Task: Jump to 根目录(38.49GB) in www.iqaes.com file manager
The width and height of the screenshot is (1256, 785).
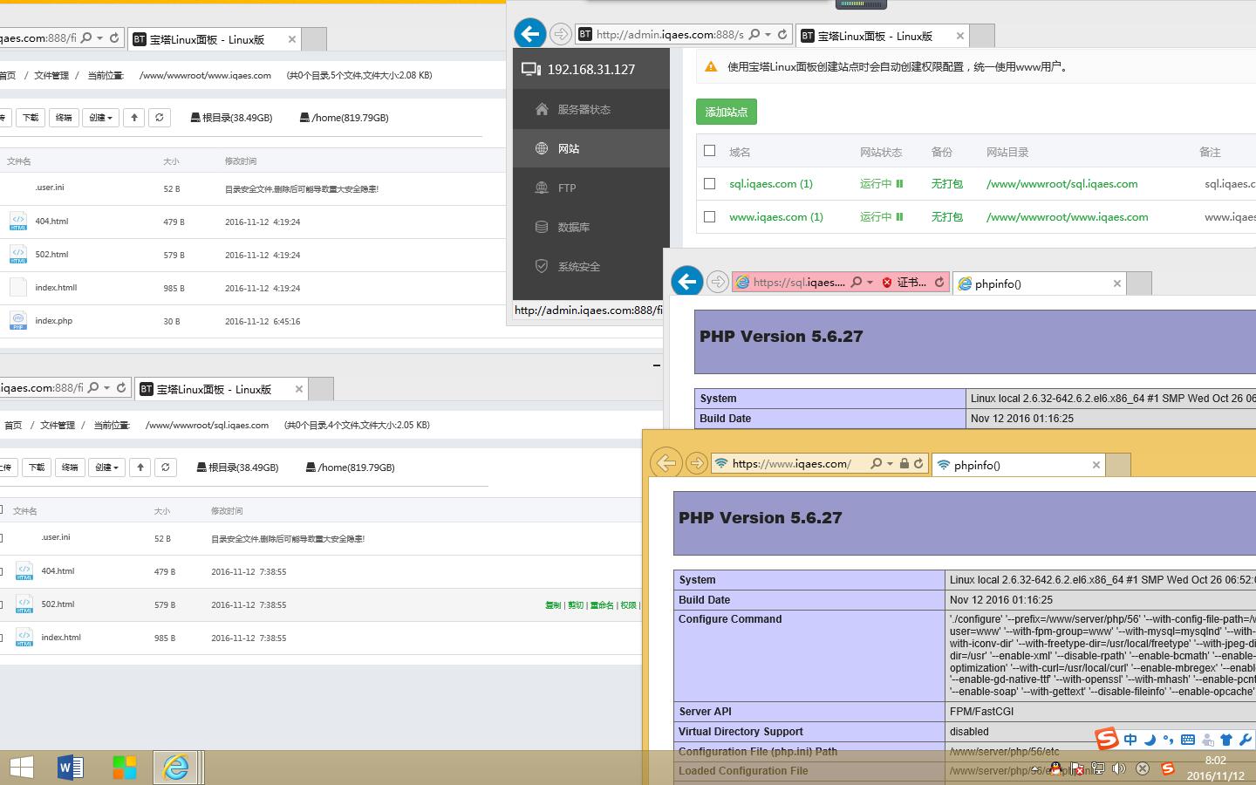Action: pos(231,118)
